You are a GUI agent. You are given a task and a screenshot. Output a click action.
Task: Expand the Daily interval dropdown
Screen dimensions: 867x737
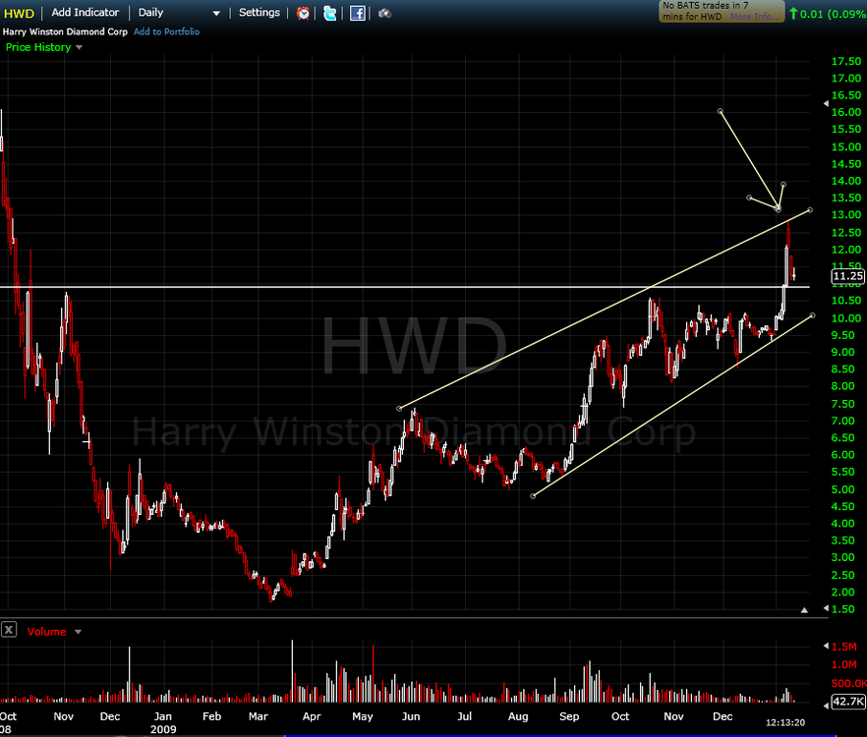[216, 14]
